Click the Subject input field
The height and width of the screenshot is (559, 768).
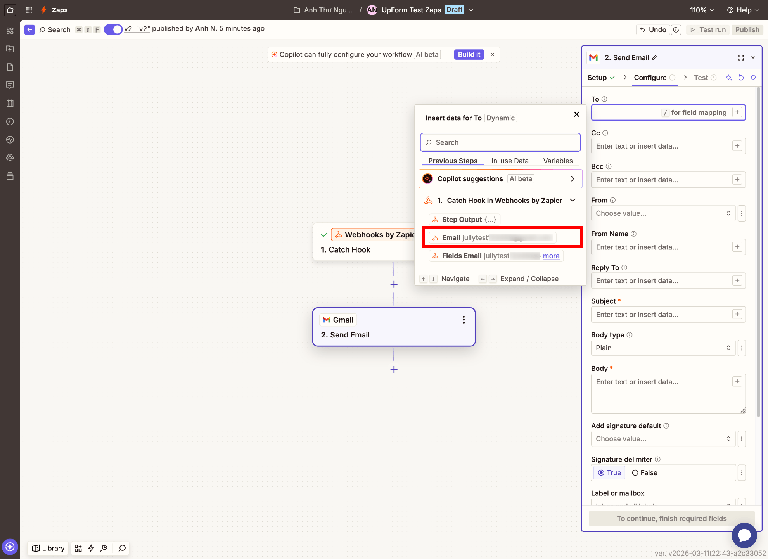click(x=668, y=315)
